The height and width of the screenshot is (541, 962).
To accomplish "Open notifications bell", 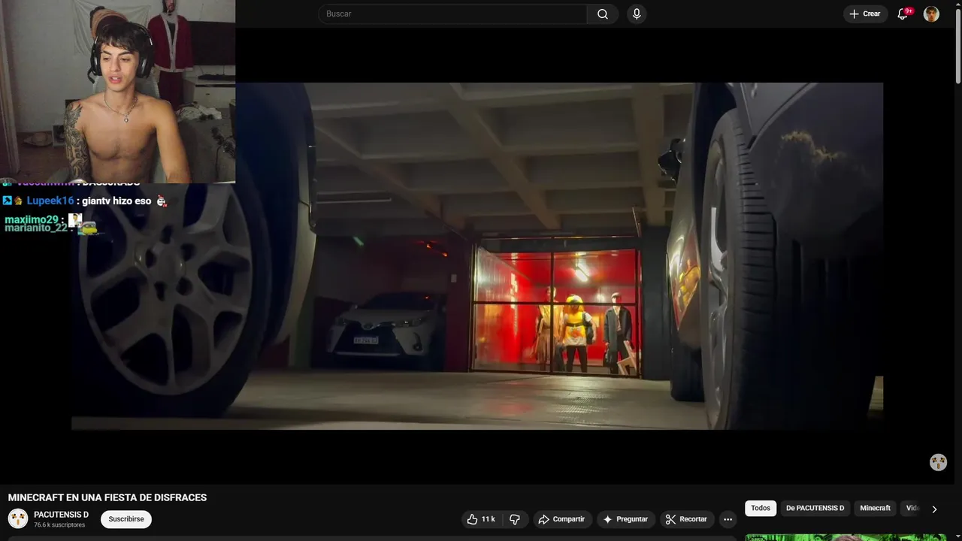I will click(903, 14).
